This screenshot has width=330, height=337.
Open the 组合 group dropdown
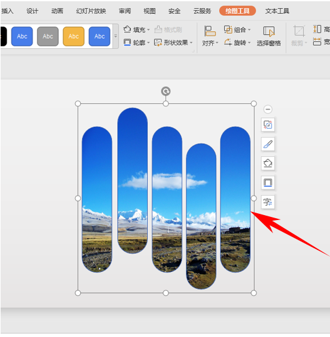237,29
